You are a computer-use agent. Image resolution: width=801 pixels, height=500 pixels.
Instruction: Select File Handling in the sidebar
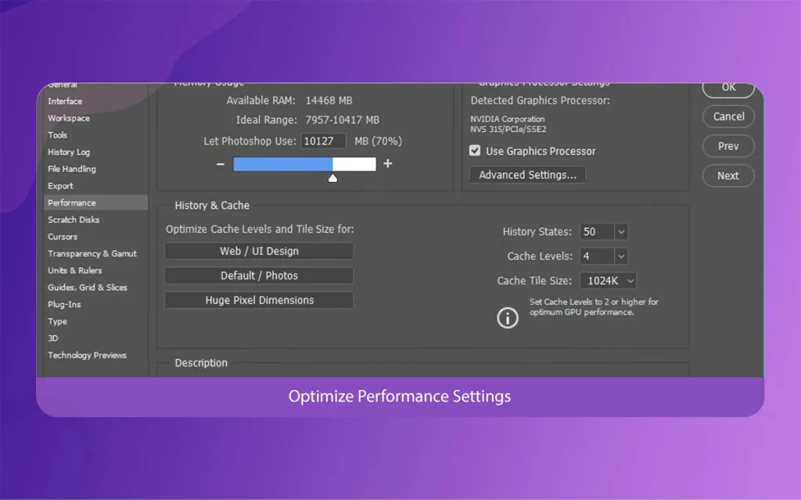[71, 169]
